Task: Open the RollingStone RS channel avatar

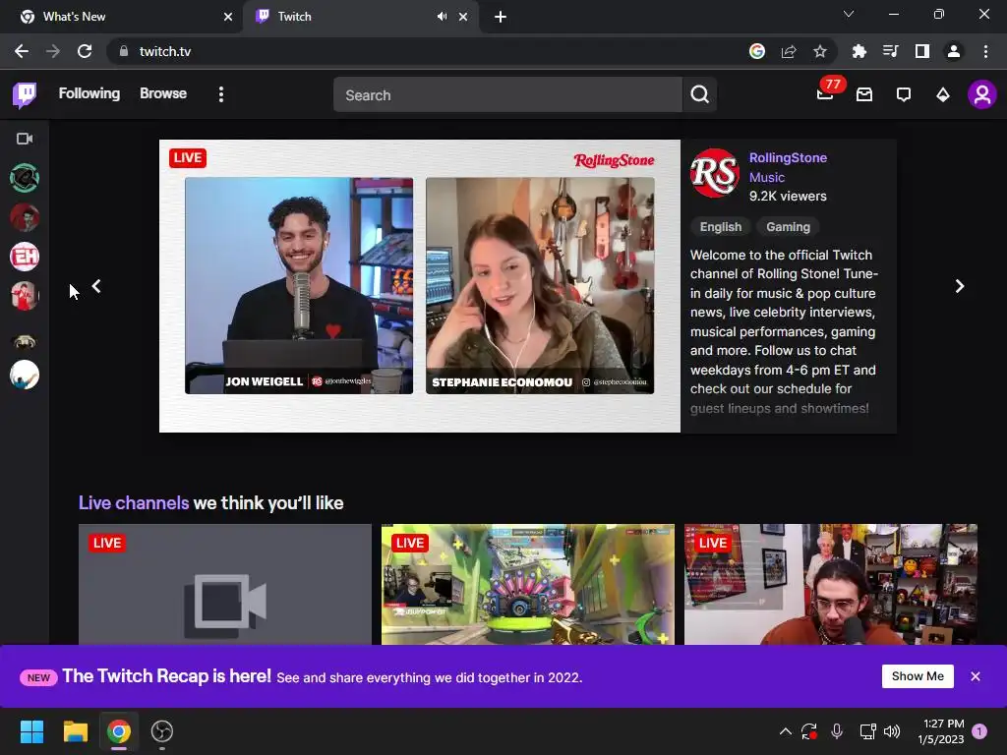Action: click(x=714, y=173)
